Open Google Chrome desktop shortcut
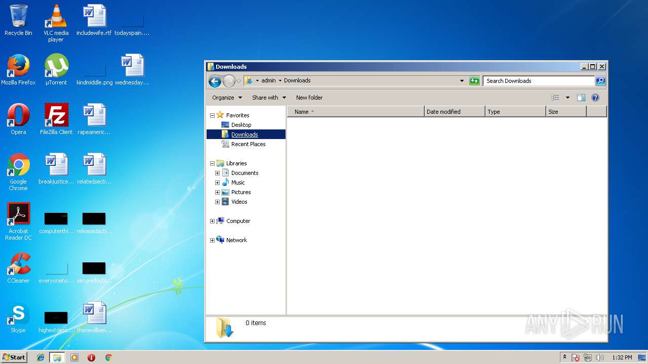Image resolution: width=648 pixels, height=364 pixels. coord(18,172)
